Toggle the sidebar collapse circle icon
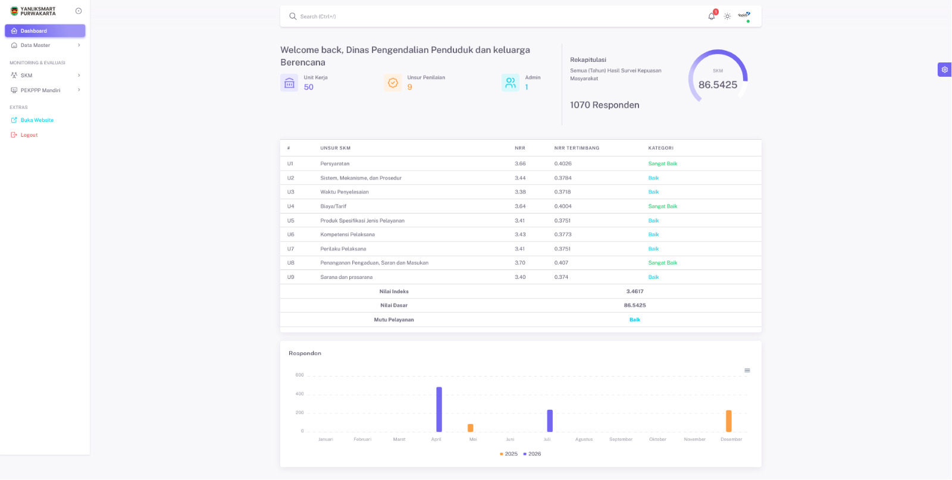 pos(79,11)
